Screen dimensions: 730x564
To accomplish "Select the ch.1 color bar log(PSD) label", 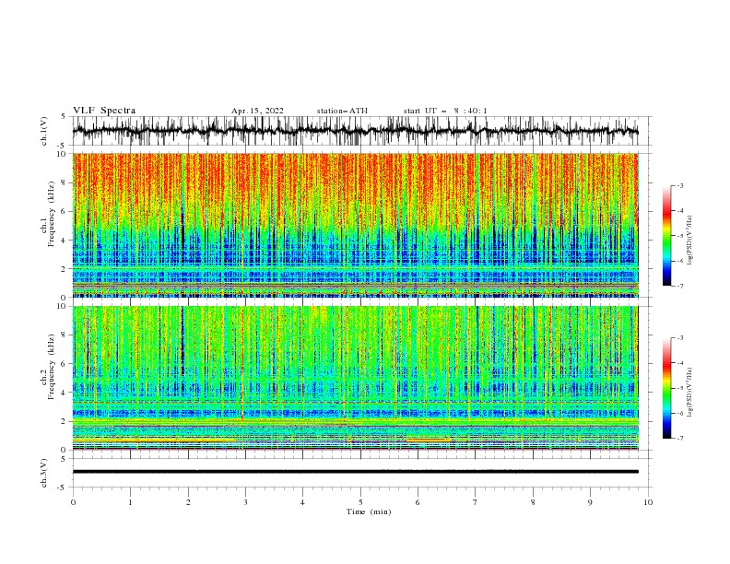I will 690,240.
